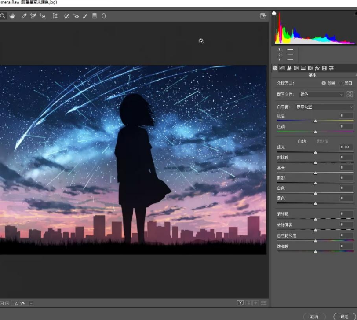357x320 pixels.
Task: Switch to the fx Effects panel tab
Action: [317, 68]
